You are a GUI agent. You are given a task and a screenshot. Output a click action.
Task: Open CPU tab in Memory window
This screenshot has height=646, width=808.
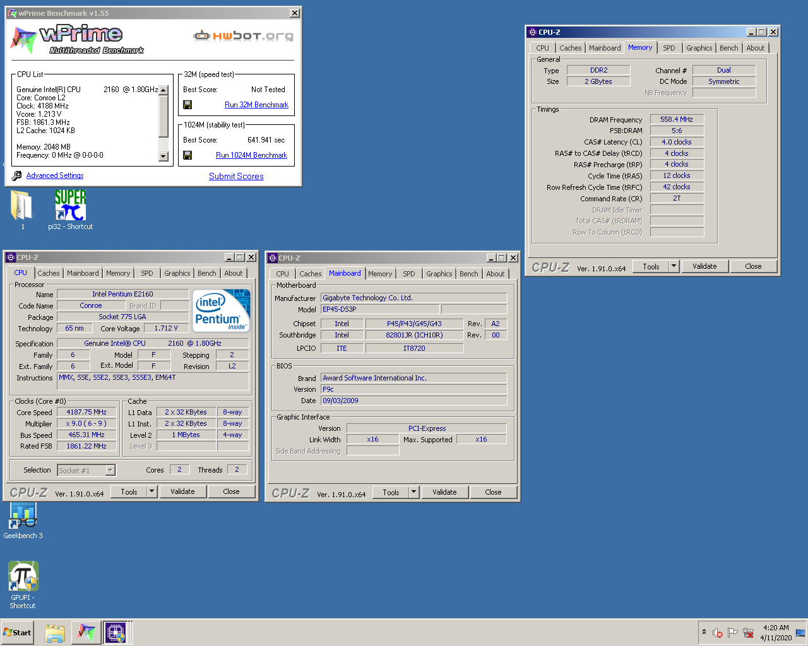pyautogui.click(x=542, y=48)
